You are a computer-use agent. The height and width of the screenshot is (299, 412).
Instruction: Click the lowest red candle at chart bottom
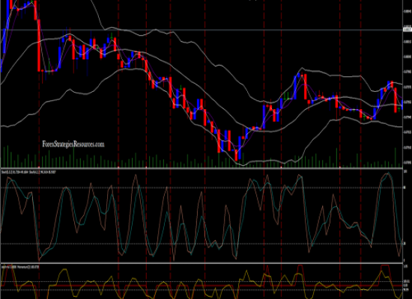(x=236, y=155)
